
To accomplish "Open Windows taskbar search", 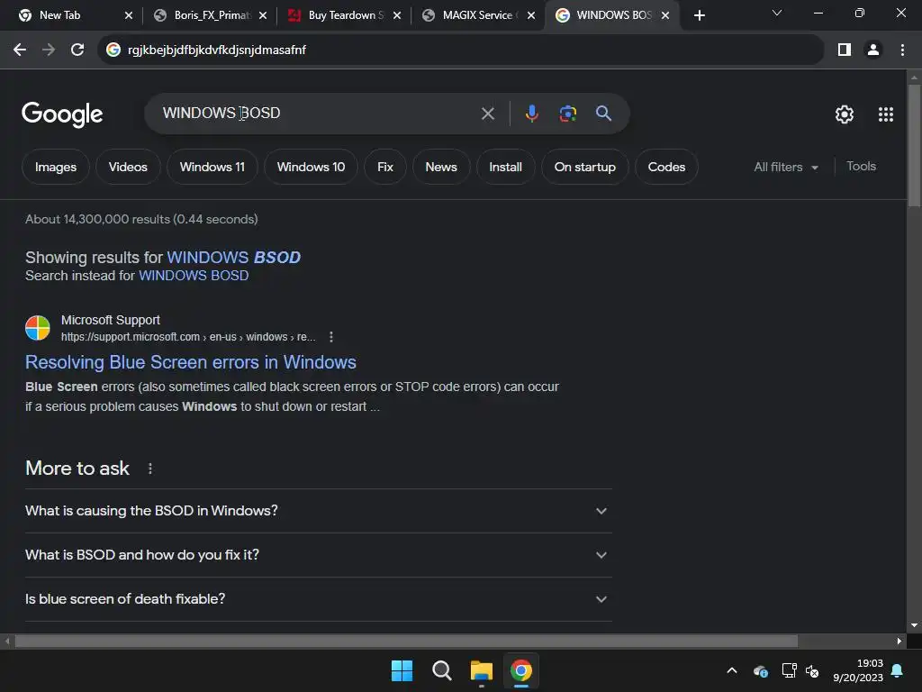I will pyautogui.click(x=441, y=670).
